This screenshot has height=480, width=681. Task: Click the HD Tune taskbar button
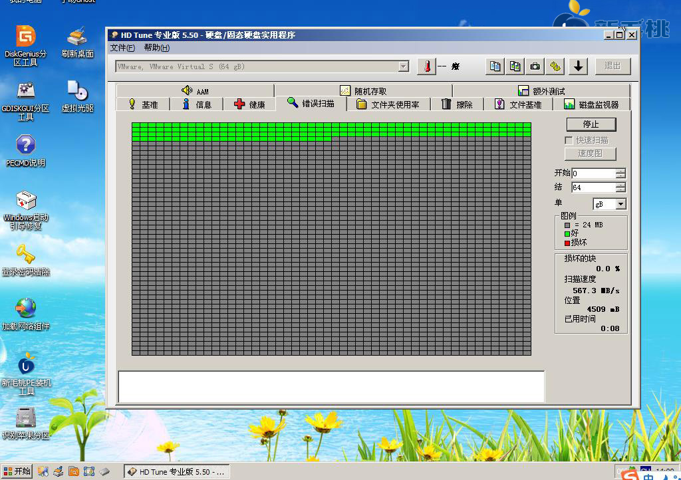pos(177,472)
